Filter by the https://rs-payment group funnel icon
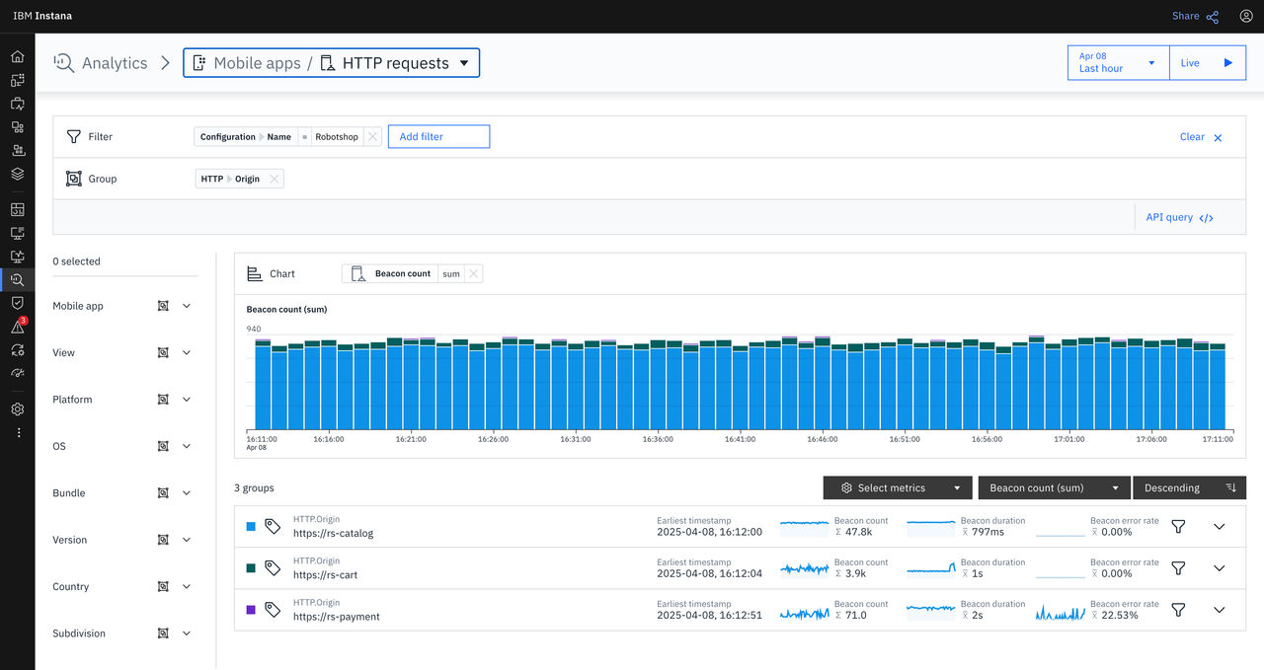Image resolution: width=1264 pixels, height=670 pixels. click(1178, 610)
